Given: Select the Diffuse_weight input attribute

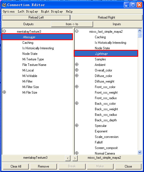Looking at the screenshot, I should [104, 81].
